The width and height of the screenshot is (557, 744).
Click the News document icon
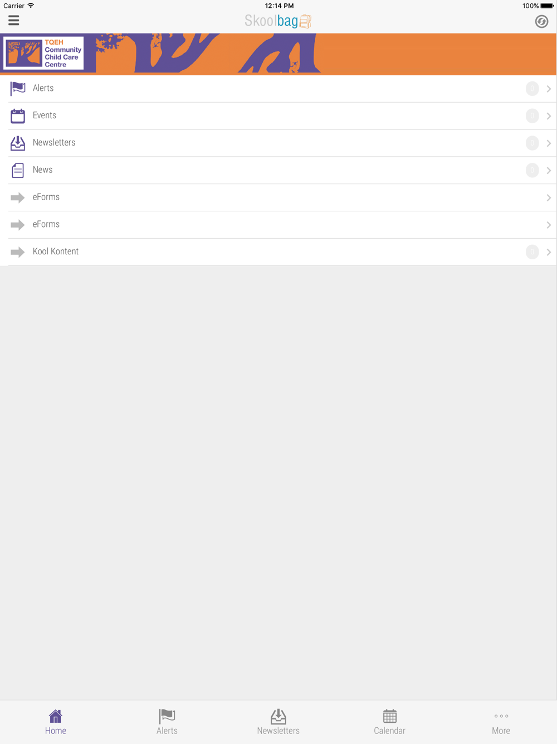pos(18,171)
